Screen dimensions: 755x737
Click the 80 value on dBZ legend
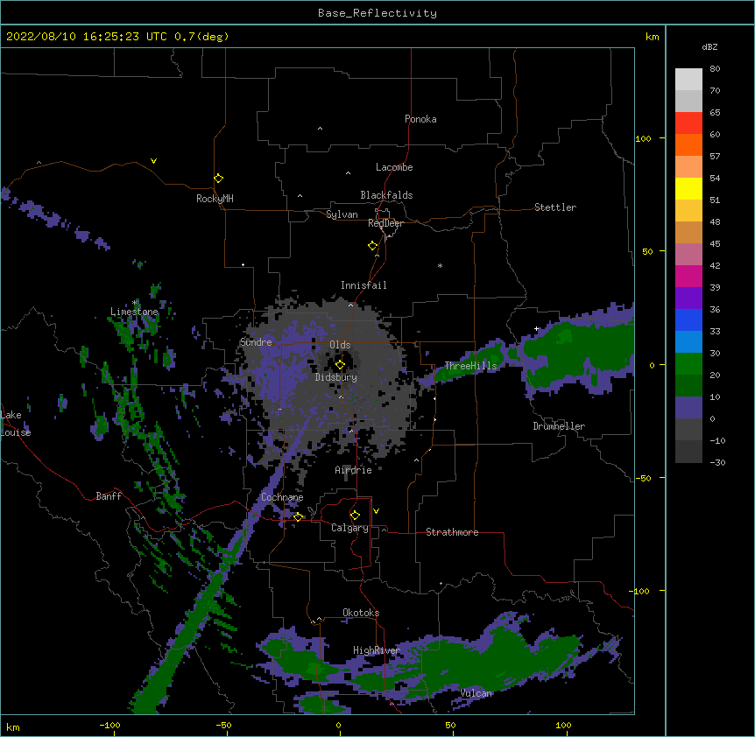pos(715,69)
